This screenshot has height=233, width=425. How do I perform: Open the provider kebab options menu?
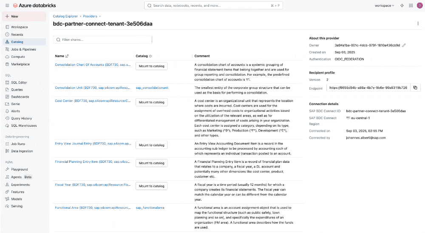(x=418, y=24)
